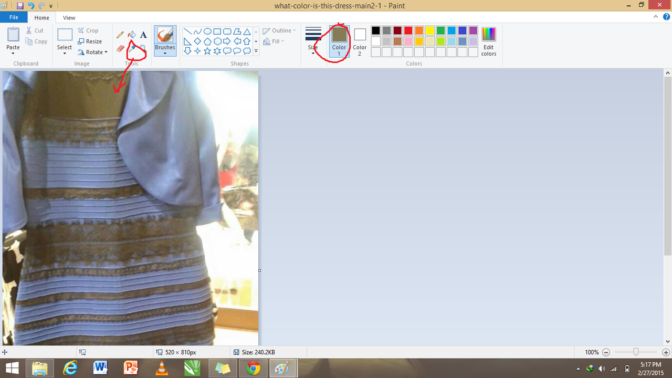Choose the Rounded rectangular callout shape
The image size is (672, 378).
[x=227, y=51]
